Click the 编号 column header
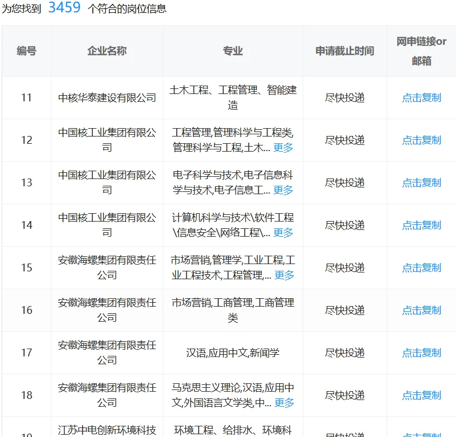Screen dimensions: 456x437 point(26,51)
